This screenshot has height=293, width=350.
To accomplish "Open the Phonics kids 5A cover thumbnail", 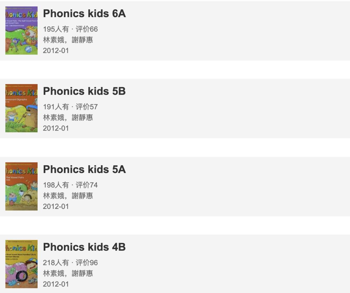I will tap(21, 186).
